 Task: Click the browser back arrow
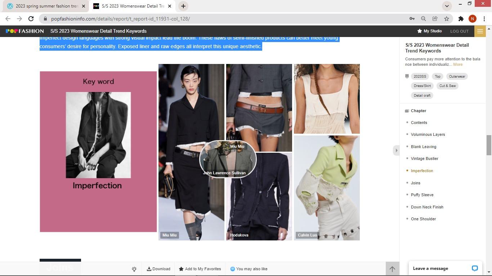click(x=8, y=19)
